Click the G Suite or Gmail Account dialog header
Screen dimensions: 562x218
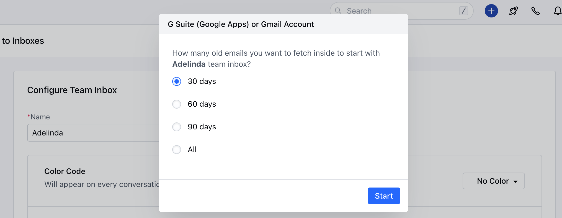point(241,24)
